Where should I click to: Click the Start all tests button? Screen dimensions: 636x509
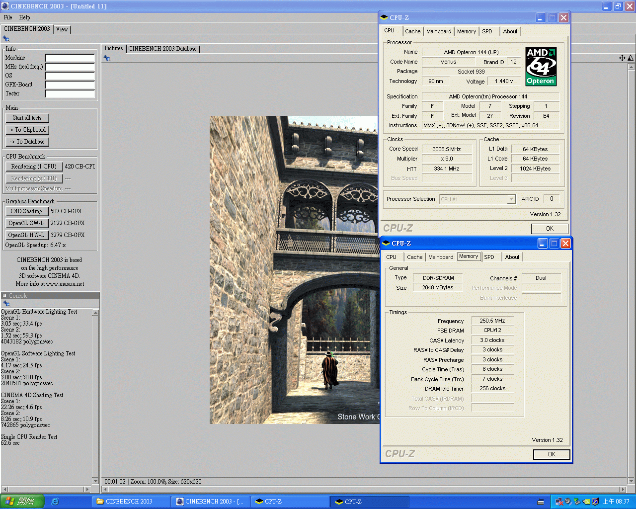(x=27, y=118)
